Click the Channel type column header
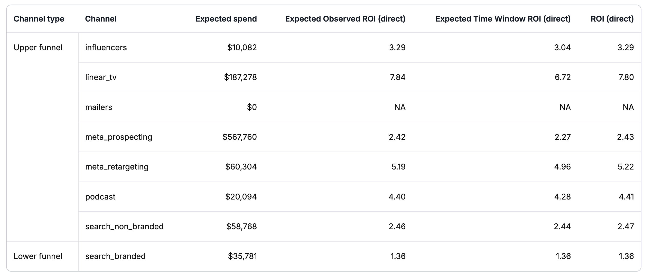The height and width of the screenshot is (279, 654). [x=39, y=19]
